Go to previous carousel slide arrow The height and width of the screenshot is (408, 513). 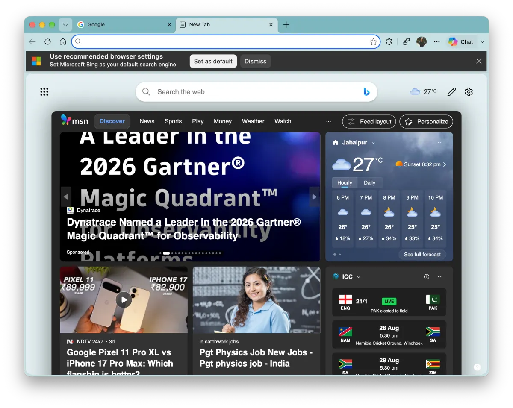pyautogui.click(x=66, y=197)
